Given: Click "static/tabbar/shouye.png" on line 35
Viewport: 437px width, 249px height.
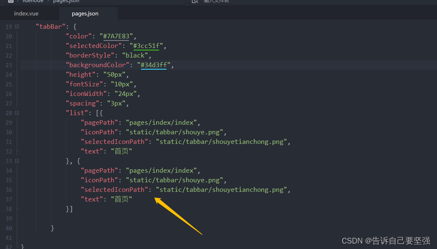Looking at the screenshot, I should 174,180.
